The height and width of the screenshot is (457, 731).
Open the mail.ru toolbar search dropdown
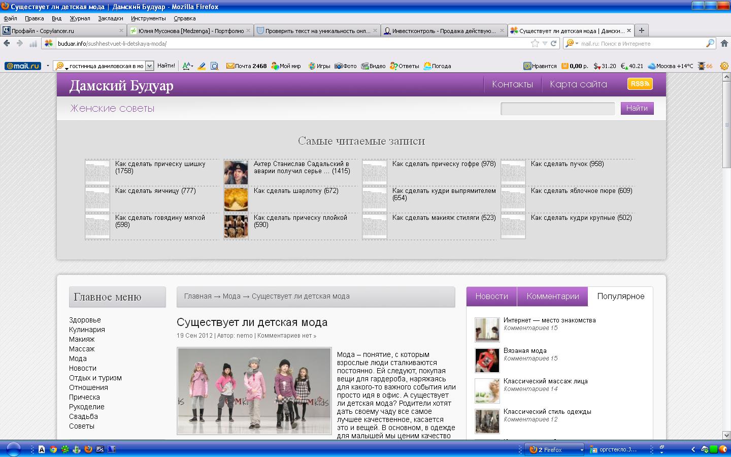(x=149, y=66)
